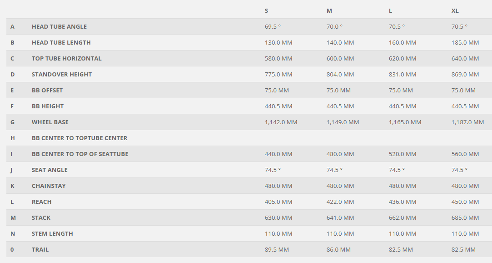Viewport: 492px width, 263px height.
Task: Click the TRAIL row label
Action: pos(40,249)
